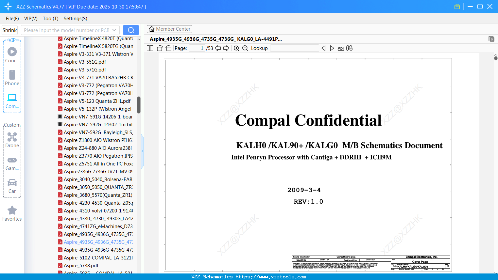Open the Car category
This screenshot has width=498, height=280.
coord(12,186)
